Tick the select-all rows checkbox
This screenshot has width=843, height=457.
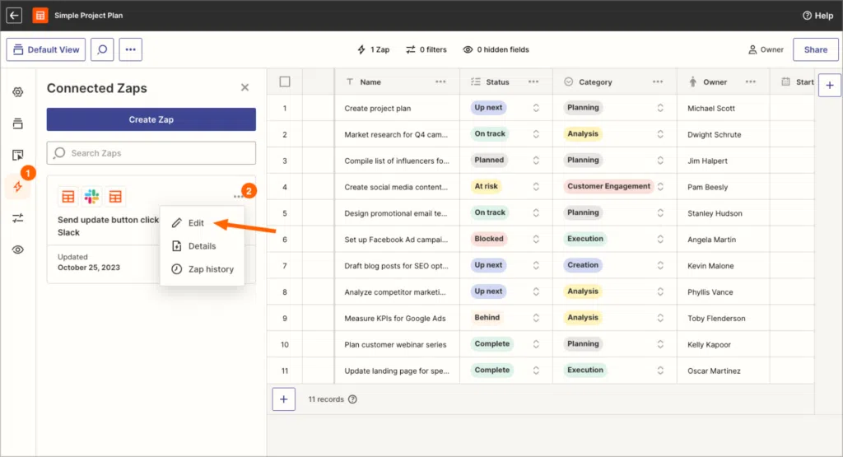pyautogui.click(x=285, y=82)
